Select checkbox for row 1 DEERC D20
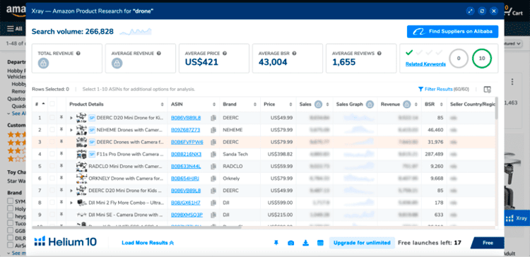The image size is (530, 257). pos(52,117)
